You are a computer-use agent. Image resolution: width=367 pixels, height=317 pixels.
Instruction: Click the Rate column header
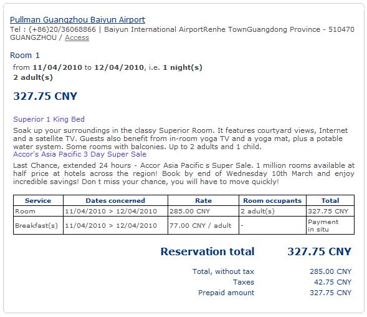pyautogui.click(x=203, y=201)
